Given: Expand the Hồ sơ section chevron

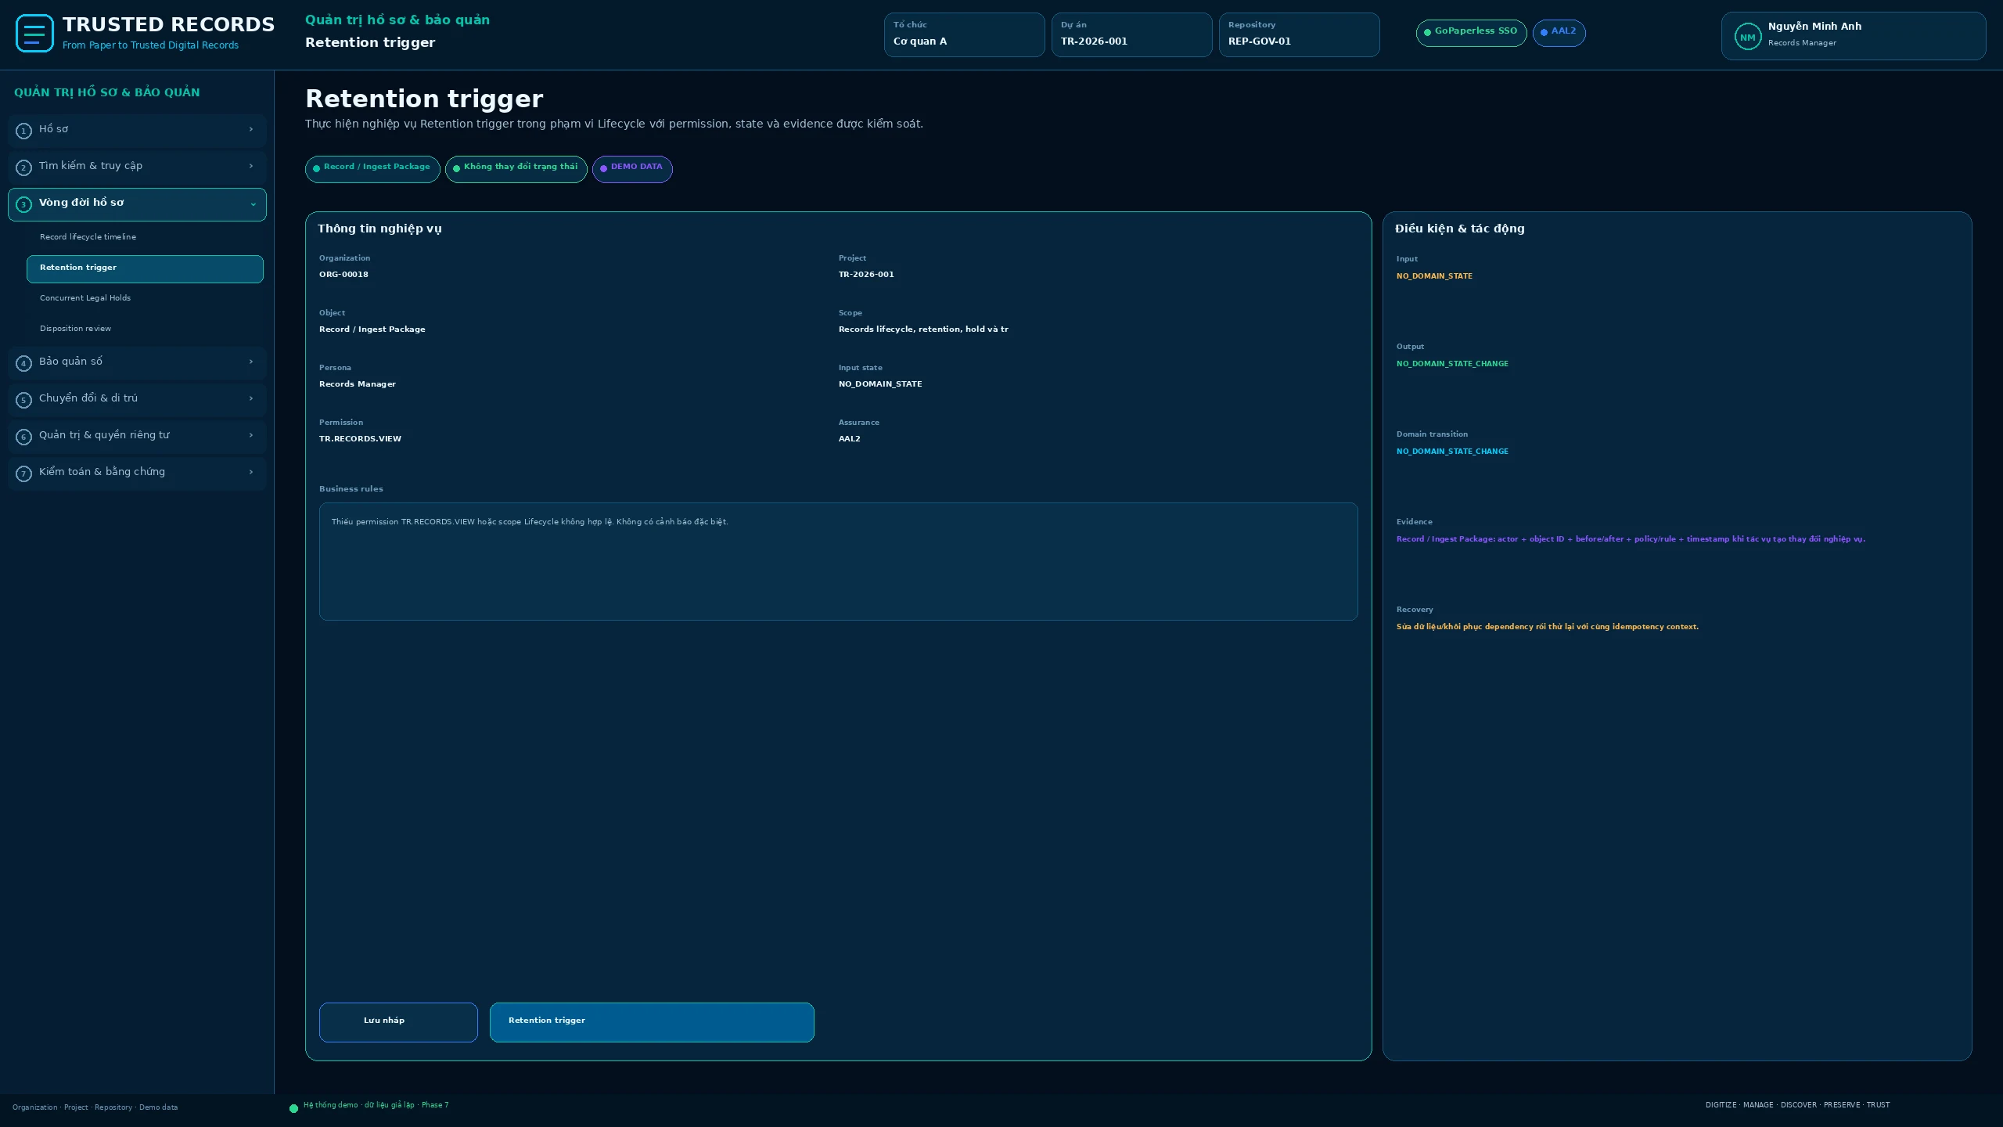Looking at the screenshot, I should click(251, 129).
